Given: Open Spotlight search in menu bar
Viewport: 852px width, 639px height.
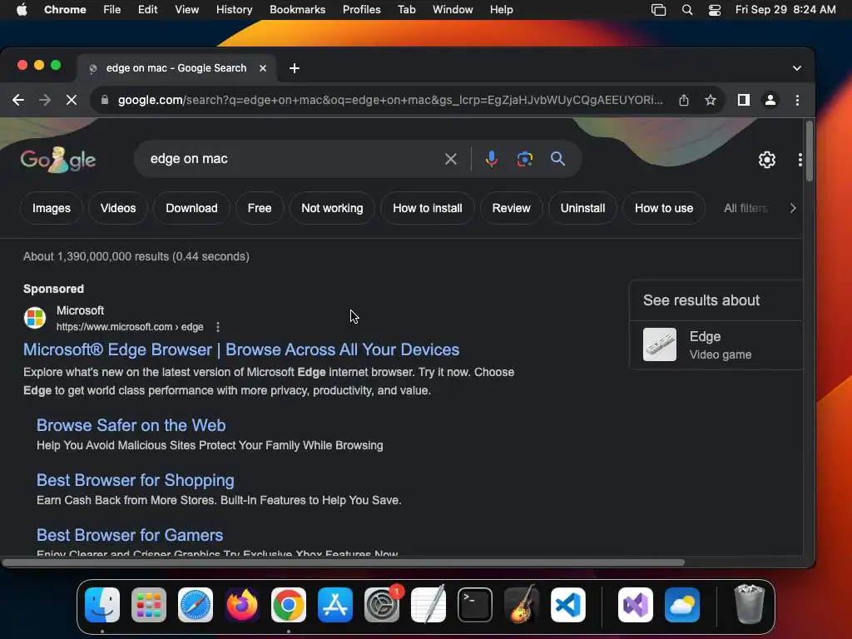Looking at the screenshot, I should pyautogui.click(x=686, y=10).
